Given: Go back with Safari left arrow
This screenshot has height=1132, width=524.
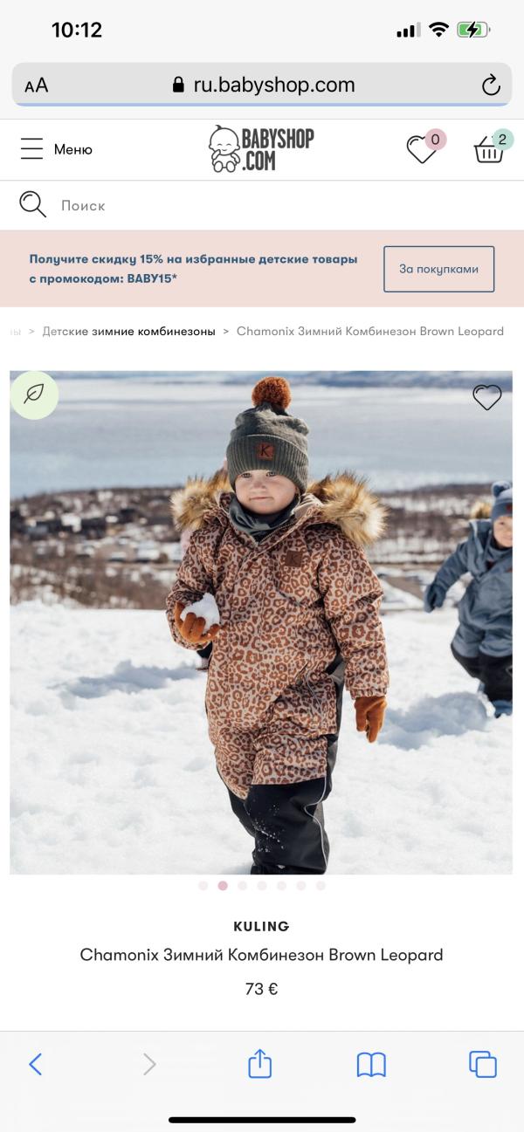Looking at the screenshot, I should 36,1064.
